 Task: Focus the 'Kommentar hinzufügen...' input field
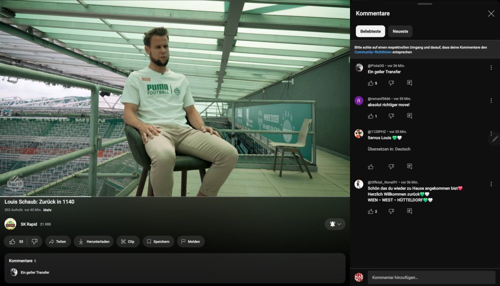(x=431, y=278)
